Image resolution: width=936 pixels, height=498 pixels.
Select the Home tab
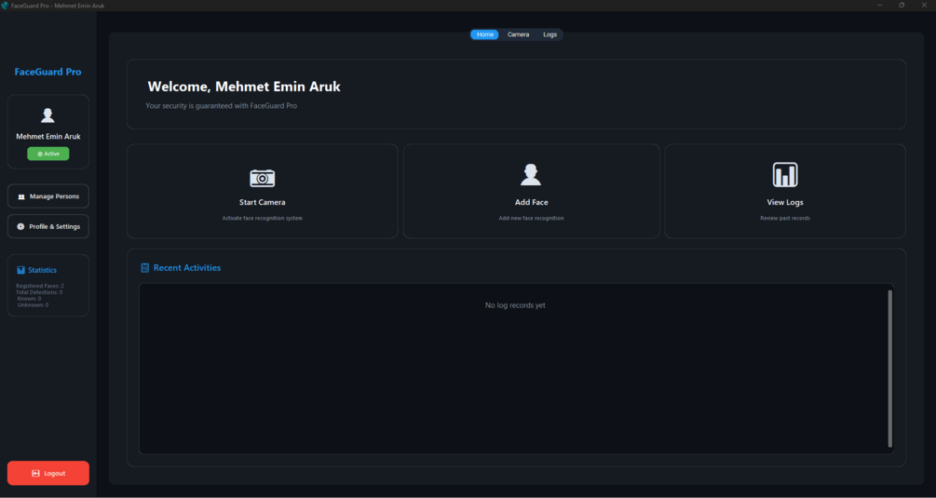tap(484, 34)
